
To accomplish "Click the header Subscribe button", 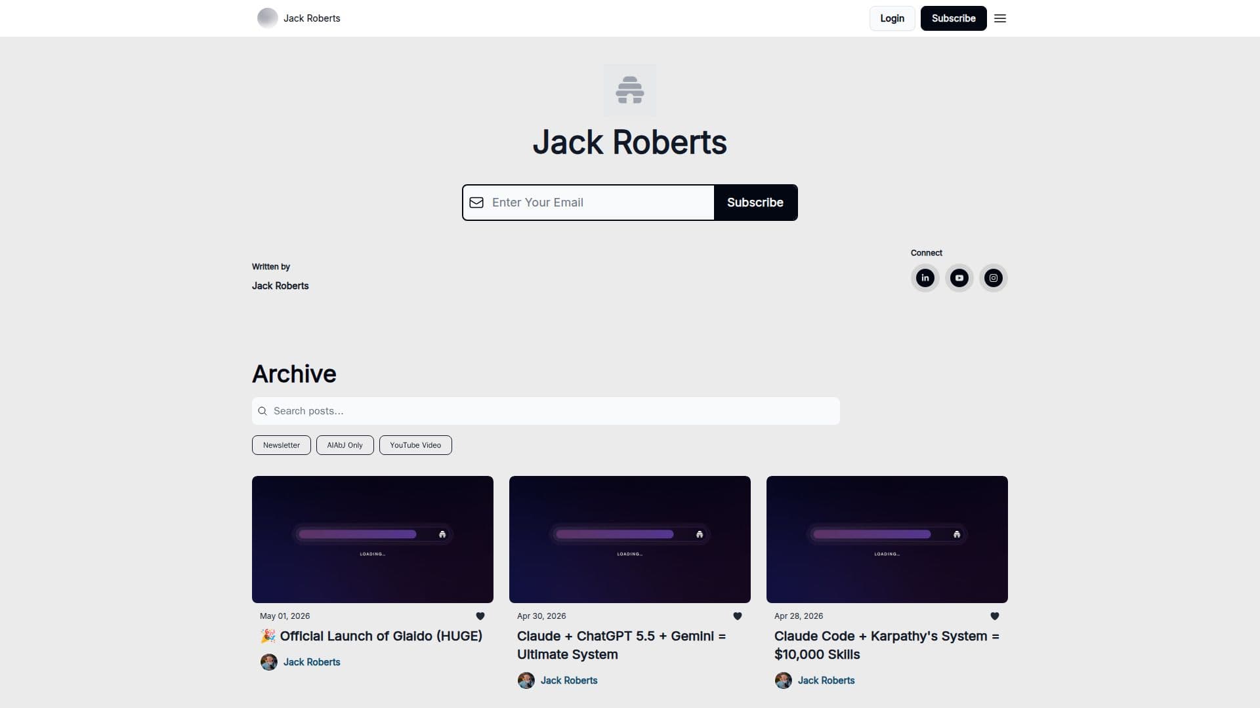I will (x=954, y=18).
